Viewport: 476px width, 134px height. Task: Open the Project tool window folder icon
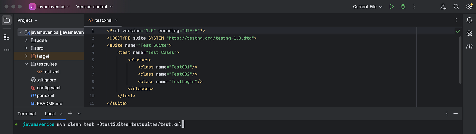pos(6,20)
